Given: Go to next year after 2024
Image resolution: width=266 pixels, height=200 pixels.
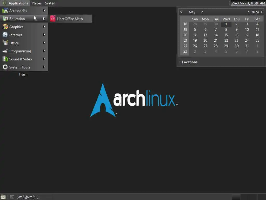Looking at the screenshot, I should 261,12.
